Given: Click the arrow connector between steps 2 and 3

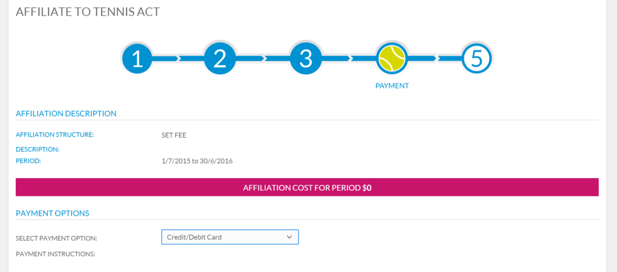Looking at the screenshot, I should click(x=263, y=58).
